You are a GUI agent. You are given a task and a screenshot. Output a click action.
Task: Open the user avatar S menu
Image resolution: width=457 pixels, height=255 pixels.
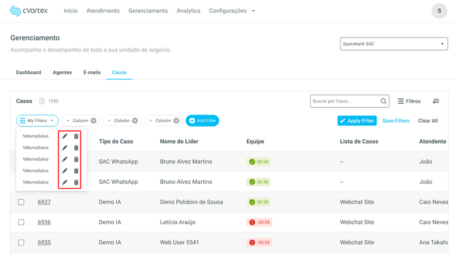pyautogui.click(x=439, y=11)
